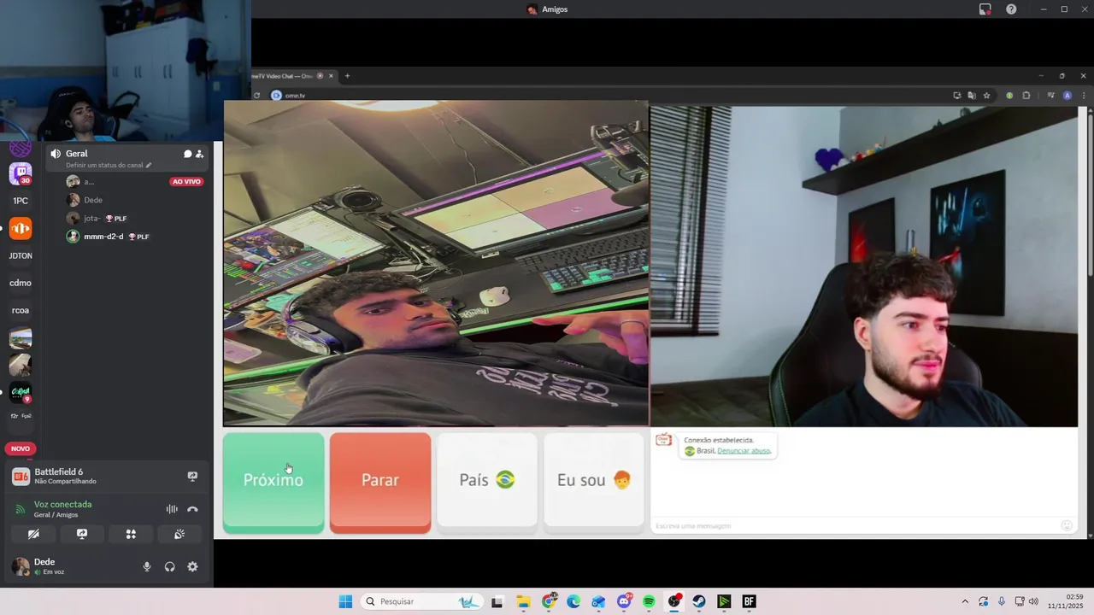Open a new browser tab
The image size is (1094, 615).
(x=347, y=76)
